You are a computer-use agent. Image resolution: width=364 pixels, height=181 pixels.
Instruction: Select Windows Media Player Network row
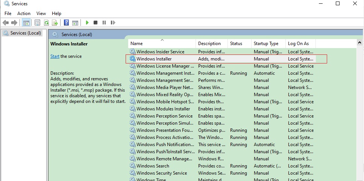222,87
